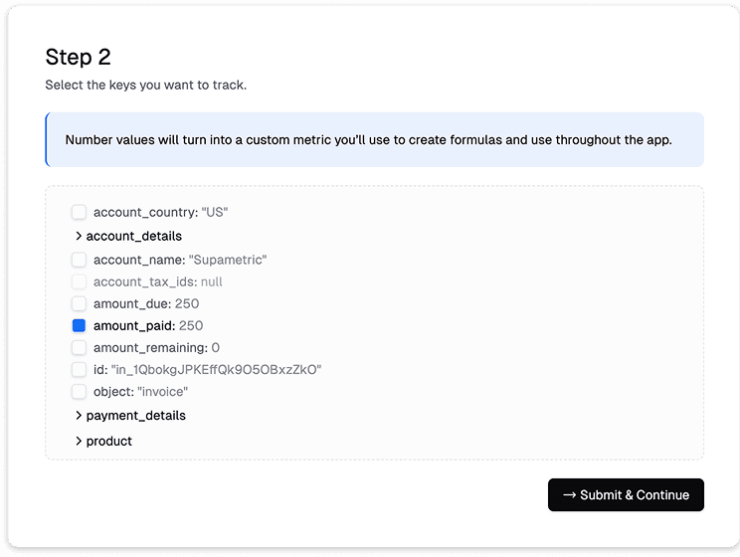Click the amount_due key label
The height and width of the screenshot is (557, 740).
pos(132,303)
